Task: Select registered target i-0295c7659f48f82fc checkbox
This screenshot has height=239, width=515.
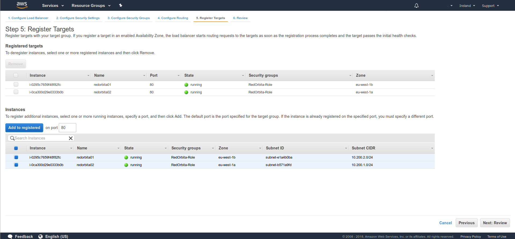Action: 16,84
